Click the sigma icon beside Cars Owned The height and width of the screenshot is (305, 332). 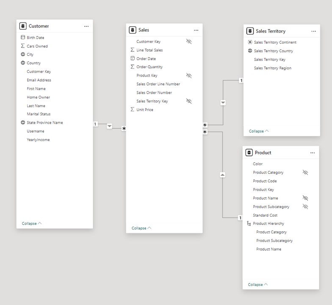(x=23, y=46)
